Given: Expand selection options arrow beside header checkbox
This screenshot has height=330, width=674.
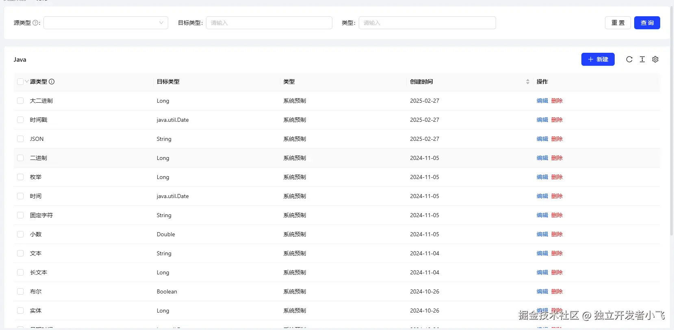Looking at the screenshot, I should [x=26, y=81].
